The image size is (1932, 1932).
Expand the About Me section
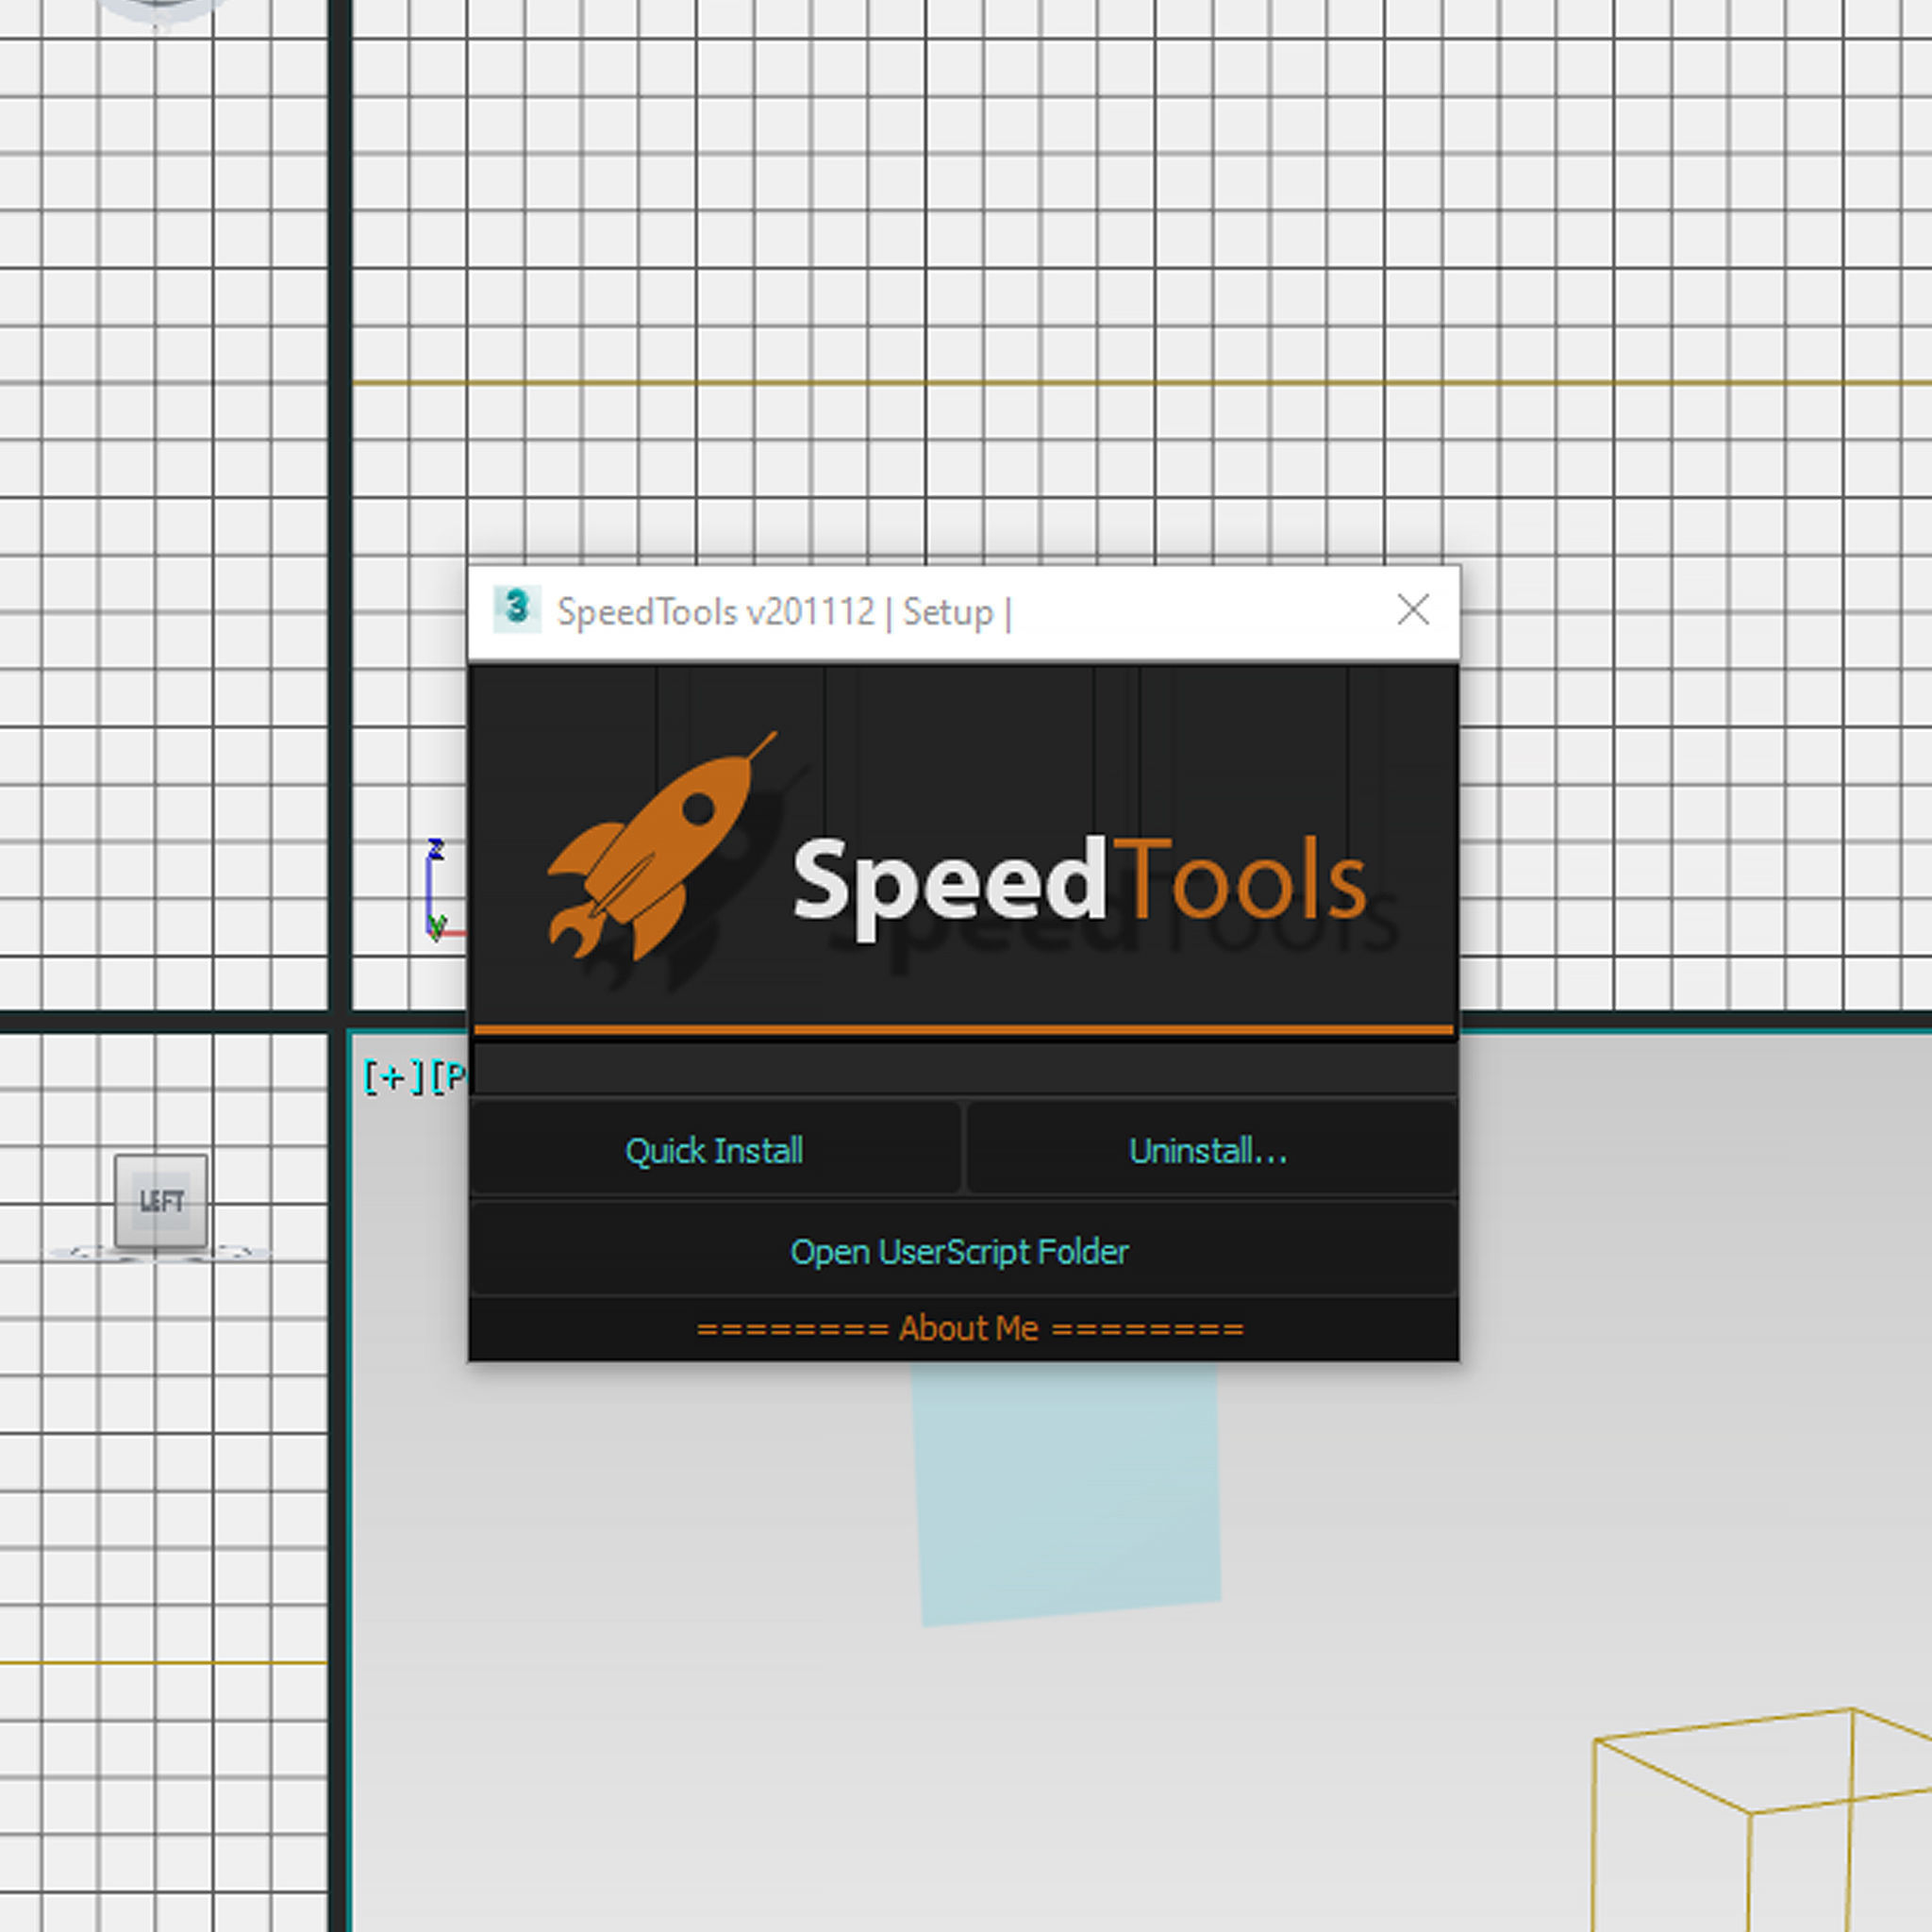[x=969, y=1328]
